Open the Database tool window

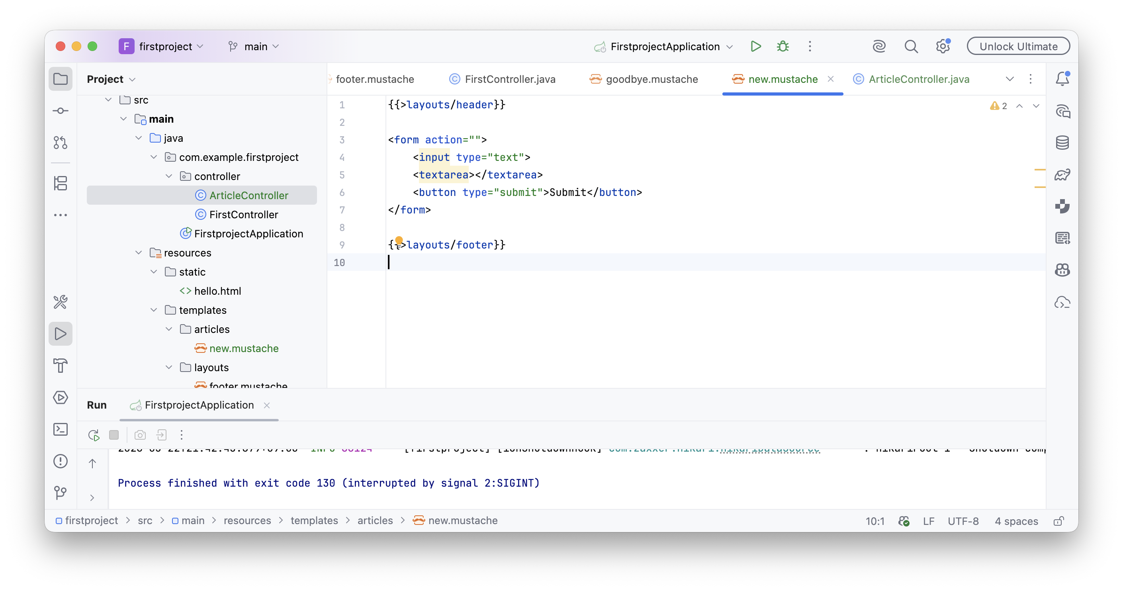pos(1062,143)
